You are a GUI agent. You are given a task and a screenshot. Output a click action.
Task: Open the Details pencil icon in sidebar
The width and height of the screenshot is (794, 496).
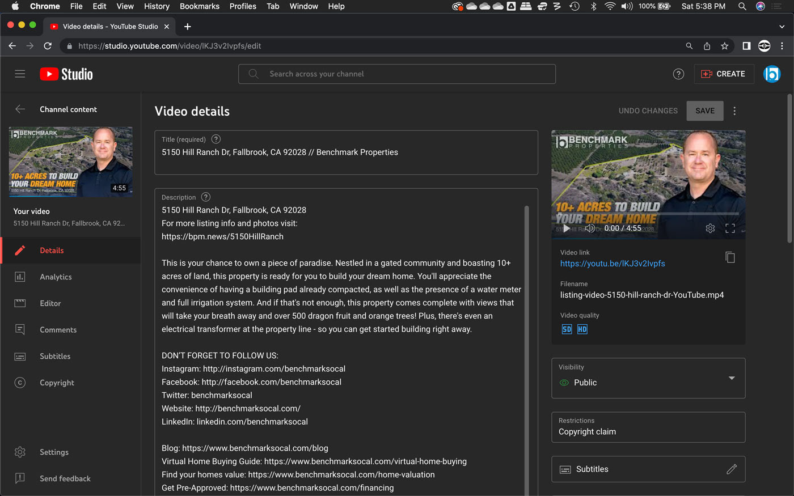[20, 250]
